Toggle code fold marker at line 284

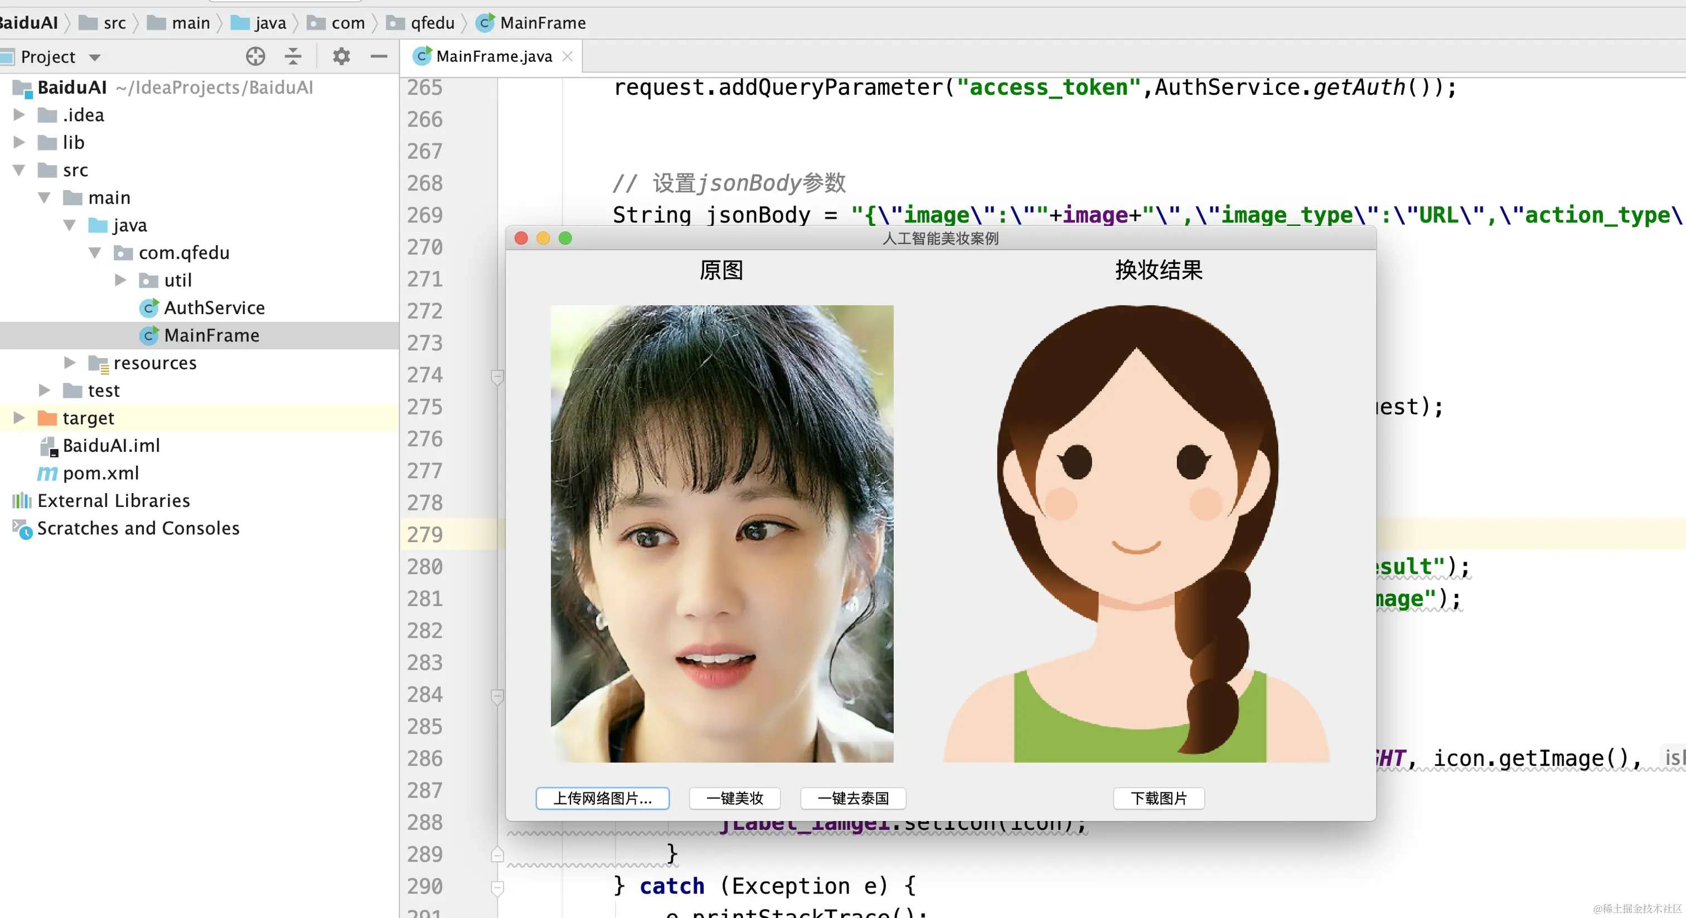click(x=497, y=697)
